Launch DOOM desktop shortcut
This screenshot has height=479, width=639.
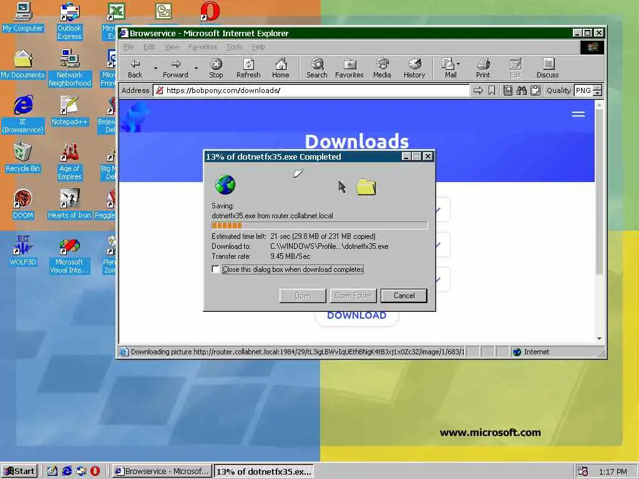pyautogui.click(x=22, y=205)
